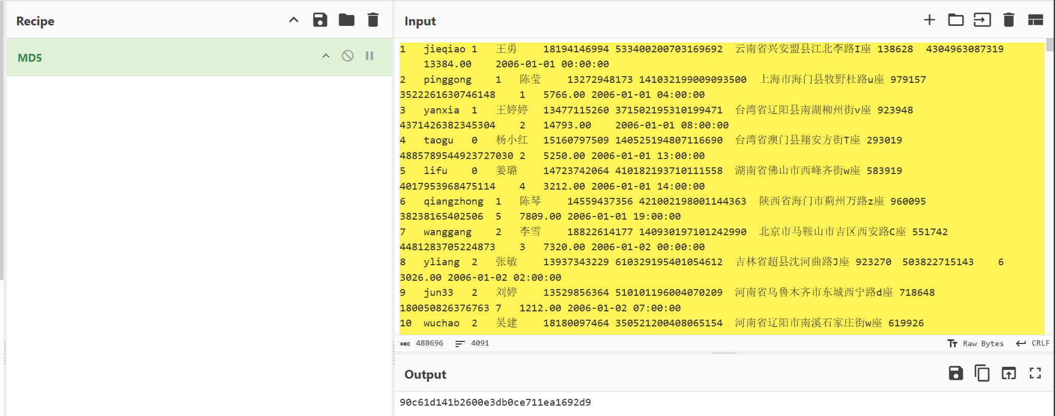Click the MD5 hash output text
Image resolution: width=1055 pixels, height=416 pixels.
(495, 403)
